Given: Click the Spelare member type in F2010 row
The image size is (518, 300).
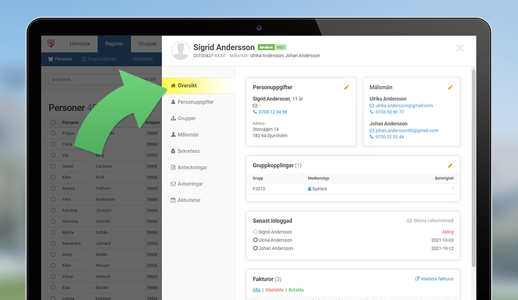Looking at the screenshot, I should tap(318, 189).
